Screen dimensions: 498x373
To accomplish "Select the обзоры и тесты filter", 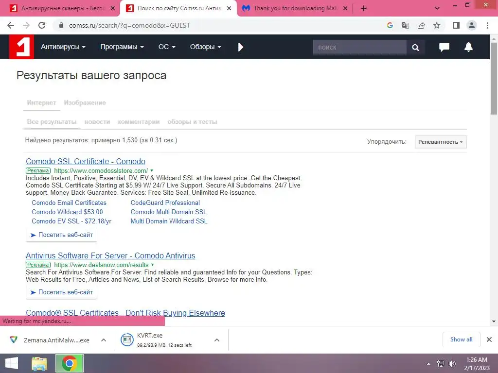I will [192, 122].
